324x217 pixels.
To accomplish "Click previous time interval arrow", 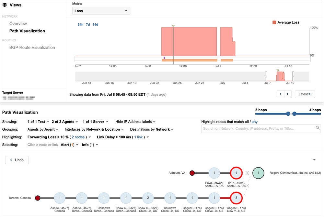I will pyautogui.click(x=280, y=94).
